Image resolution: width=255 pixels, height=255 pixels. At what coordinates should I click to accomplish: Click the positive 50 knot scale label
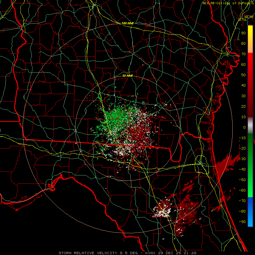243,75
